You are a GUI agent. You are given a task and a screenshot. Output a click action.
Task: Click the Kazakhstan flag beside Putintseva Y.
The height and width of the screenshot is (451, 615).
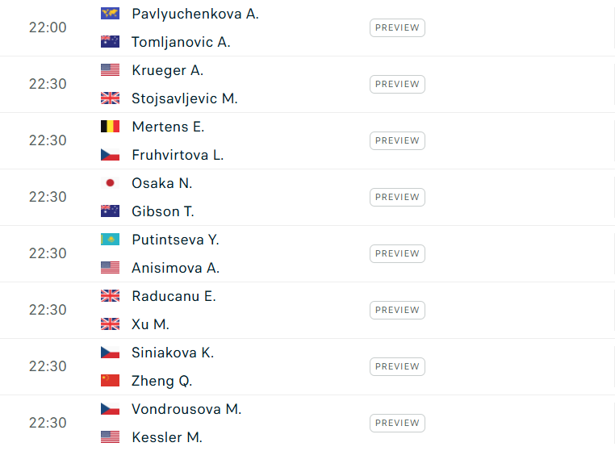click(111, 240)
